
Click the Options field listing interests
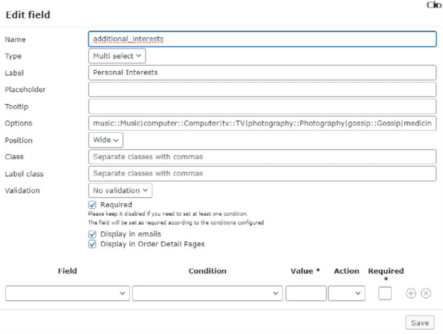pos(263,123)
